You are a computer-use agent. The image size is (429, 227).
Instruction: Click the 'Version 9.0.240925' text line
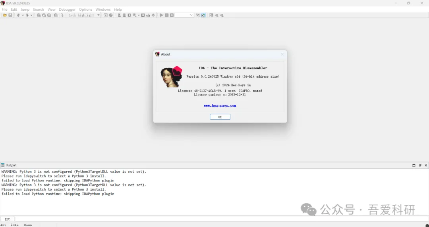[232, 76]
